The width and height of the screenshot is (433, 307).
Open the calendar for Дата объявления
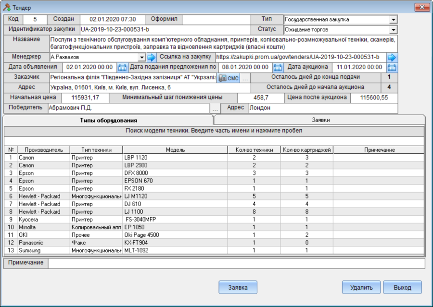[122, 67]
